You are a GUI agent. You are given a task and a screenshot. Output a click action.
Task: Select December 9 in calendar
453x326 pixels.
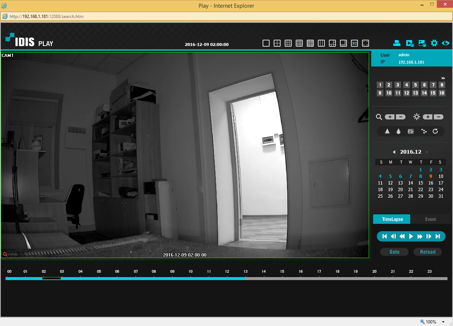(431, 176)
